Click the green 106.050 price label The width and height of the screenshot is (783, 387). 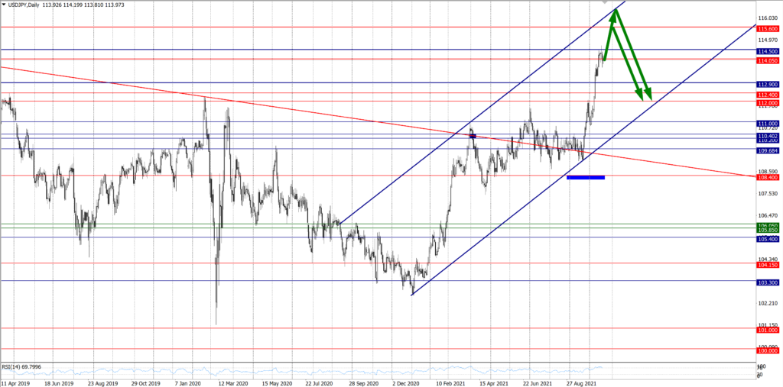(x=768, y=224)
